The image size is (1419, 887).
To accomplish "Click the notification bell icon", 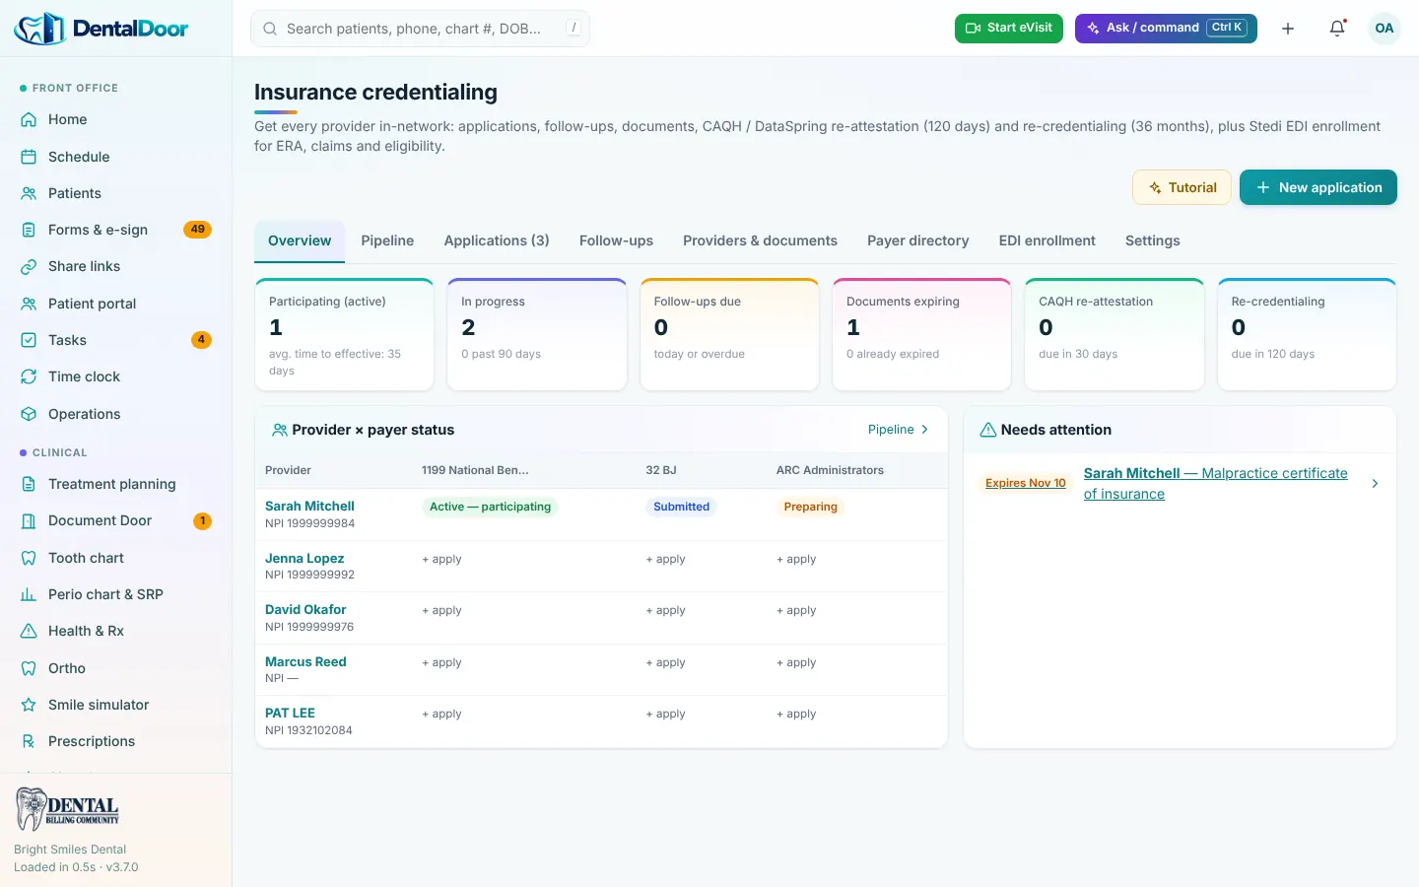I will click(1337, 29).
